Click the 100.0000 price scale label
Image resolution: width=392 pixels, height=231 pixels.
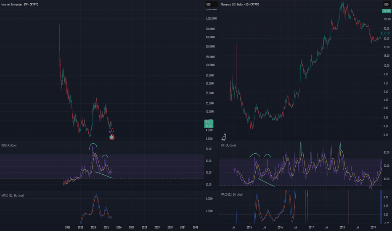coord(210,65)
